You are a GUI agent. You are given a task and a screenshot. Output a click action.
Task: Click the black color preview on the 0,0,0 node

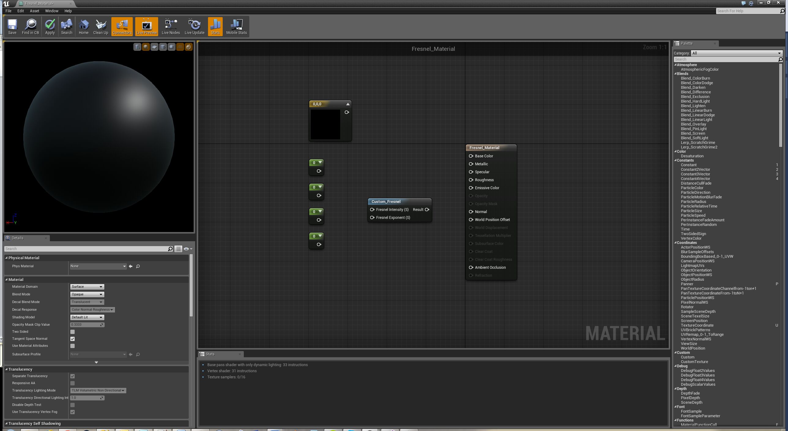[325, 125]
